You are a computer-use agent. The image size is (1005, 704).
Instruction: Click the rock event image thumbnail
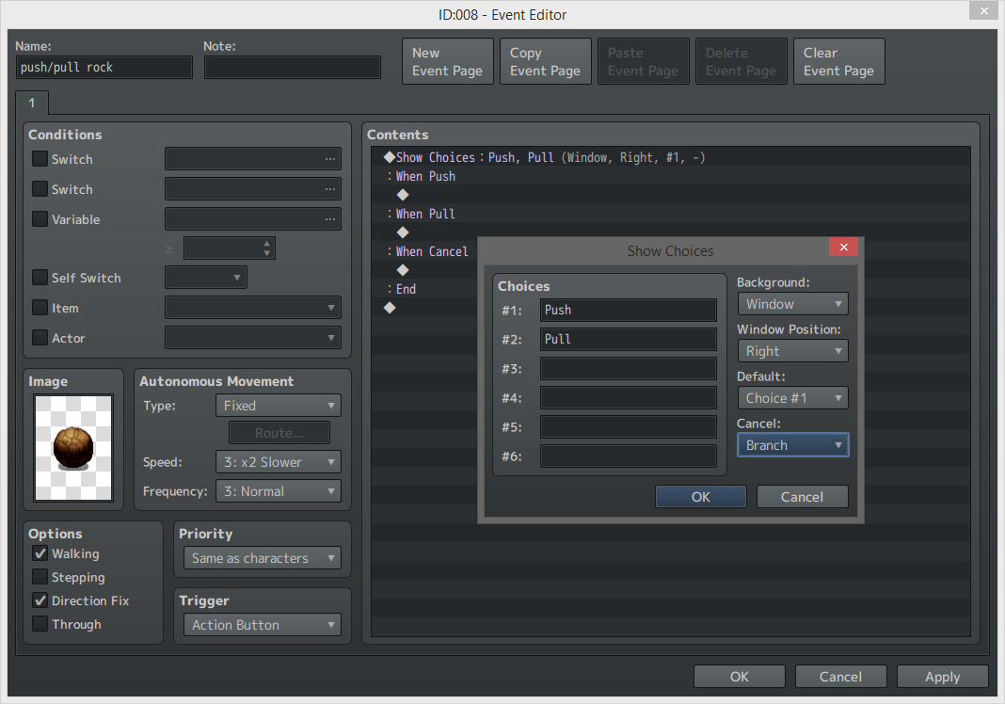pyautogui.click(x=73, y=447)
